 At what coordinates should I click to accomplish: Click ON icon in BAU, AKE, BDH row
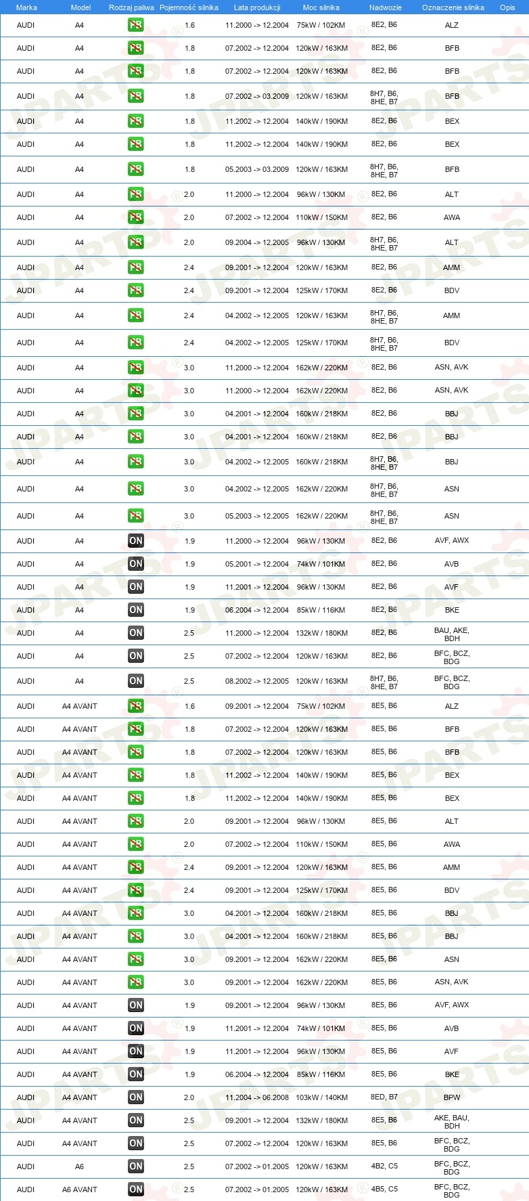coord(136,633)
